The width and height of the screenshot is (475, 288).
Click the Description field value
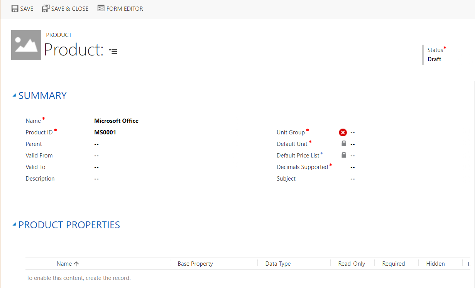point(96,179)
